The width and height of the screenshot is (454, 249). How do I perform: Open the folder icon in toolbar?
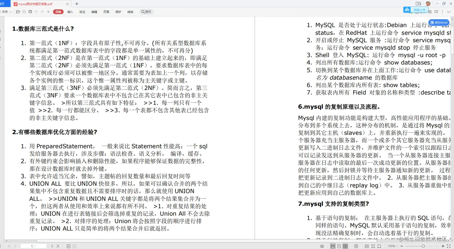(18, 12)
